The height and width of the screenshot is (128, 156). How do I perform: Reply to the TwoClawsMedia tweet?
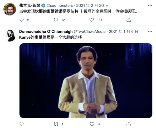coord(22,124)
